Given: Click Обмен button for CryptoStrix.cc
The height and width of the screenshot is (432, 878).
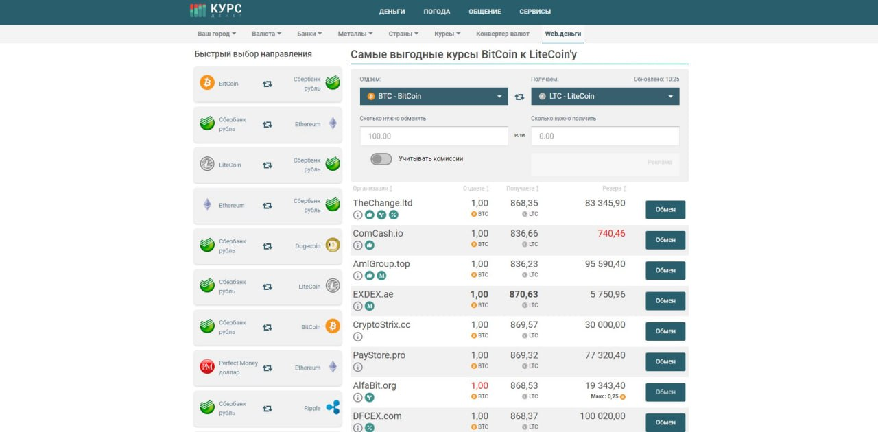Looking at the screenshot, I should (665, 331).
